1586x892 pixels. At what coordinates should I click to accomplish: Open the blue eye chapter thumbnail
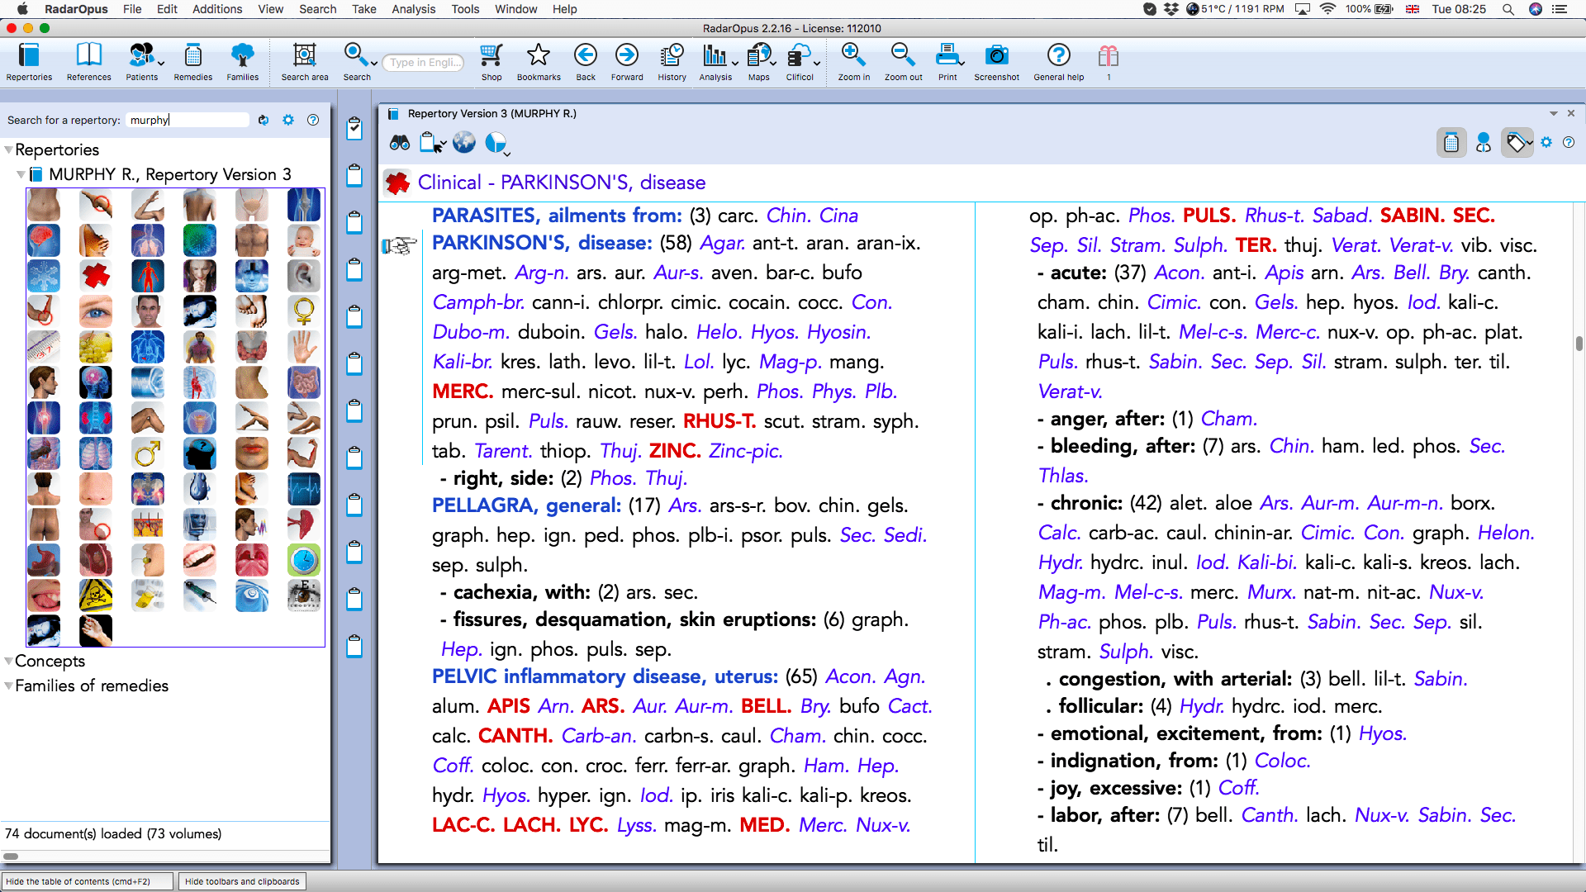[x=96, y=311]
